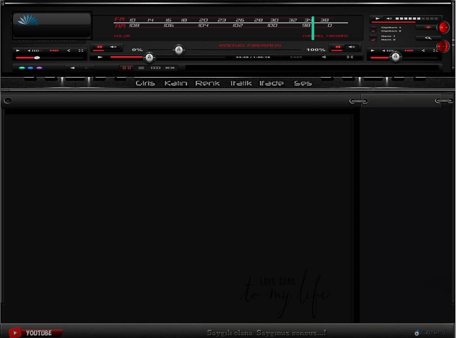Select the Option 1 radio button

[x=373, y=28]
